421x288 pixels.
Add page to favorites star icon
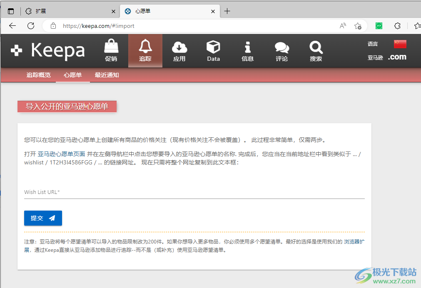(358, 26)
